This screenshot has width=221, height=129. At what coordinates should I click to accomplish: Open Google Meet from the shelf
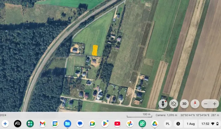[92, 124]
